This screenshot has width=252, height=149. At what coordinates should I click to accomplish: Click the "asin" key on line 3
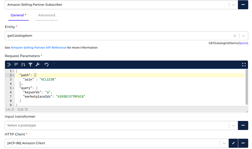[x=28, y=80]
